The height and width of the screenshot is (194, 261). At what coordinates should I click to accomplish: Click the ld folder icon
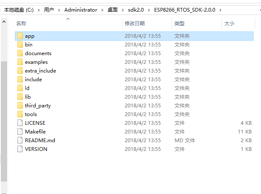(20, 88)
